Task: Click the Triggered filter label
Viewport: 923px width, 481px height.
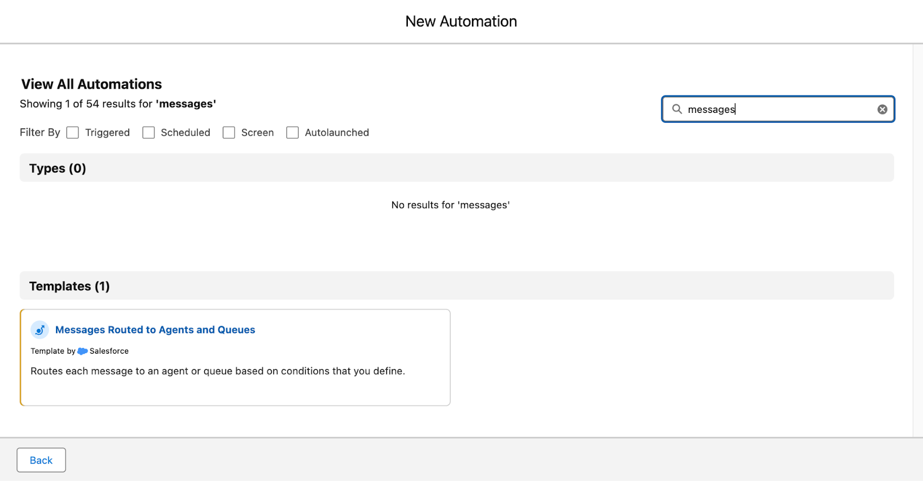Action: 107,132
